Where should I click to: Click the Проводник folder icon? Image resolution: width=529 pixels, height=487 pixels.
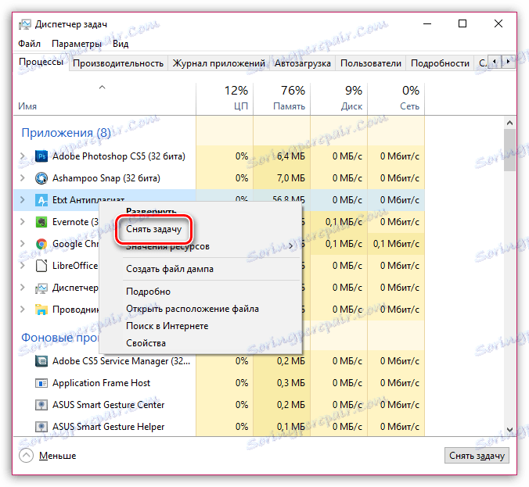point(41,310)
